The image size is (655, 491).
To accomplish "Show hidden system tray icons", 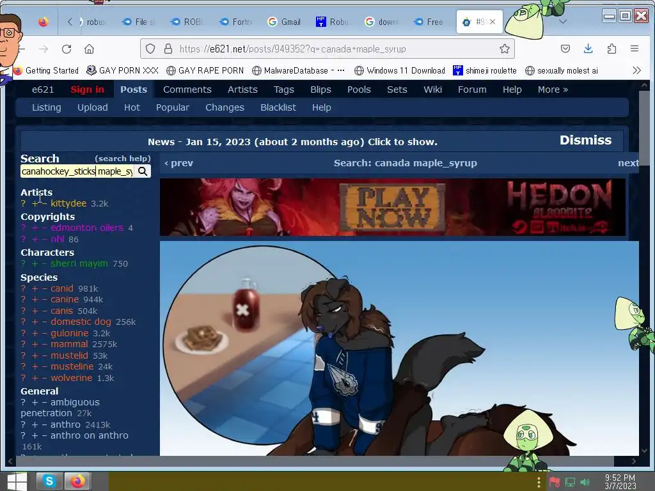I will click(539, 483).
